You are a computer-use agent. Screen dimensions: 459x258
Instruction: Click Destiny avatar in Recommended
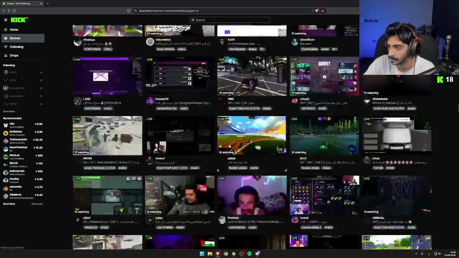point(6,180)
